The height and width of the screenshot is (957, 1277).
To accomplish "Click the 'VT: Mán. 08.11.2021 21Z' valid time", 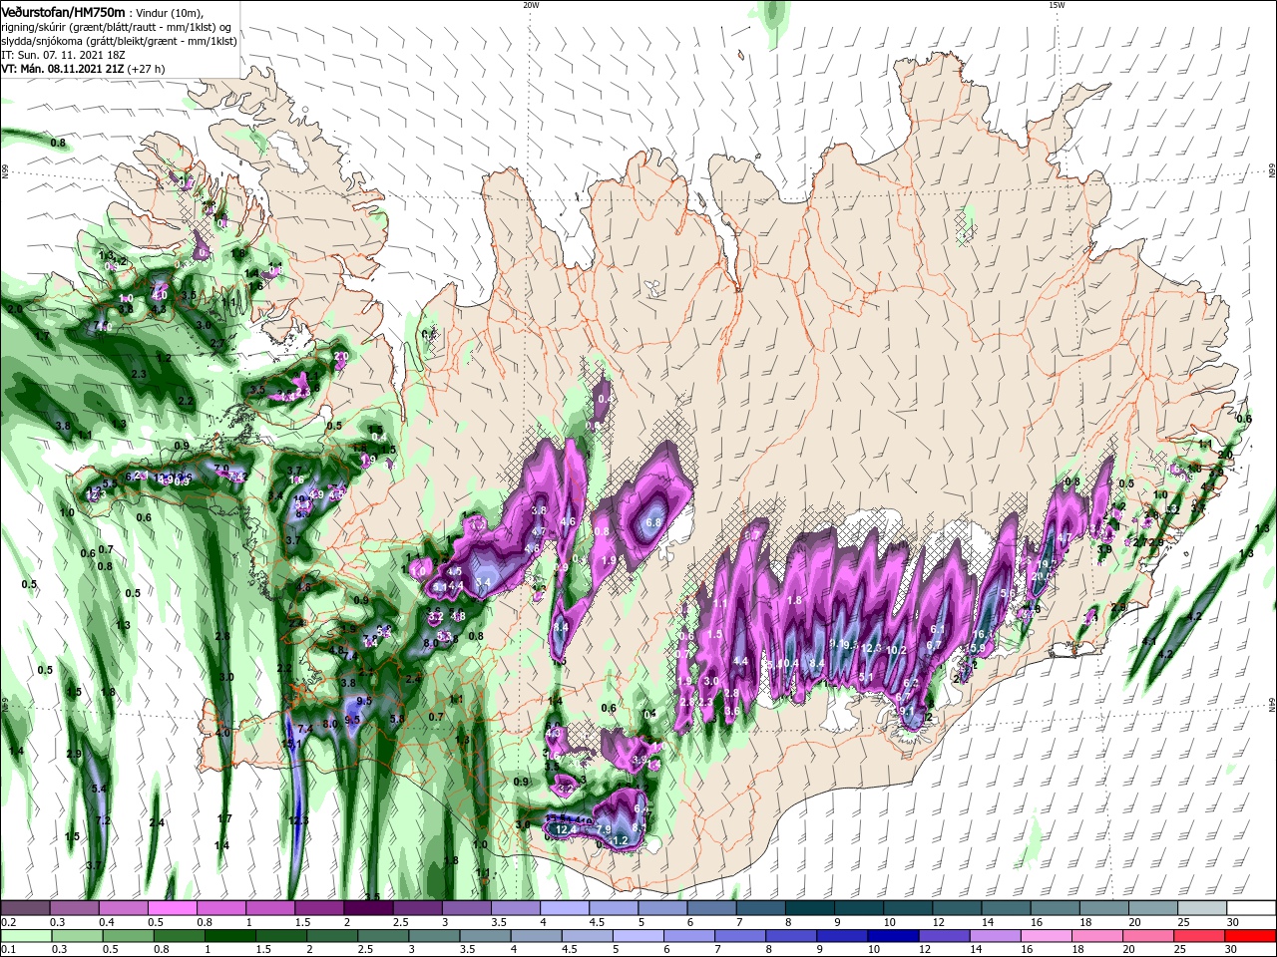I will (x=62, y=69).
